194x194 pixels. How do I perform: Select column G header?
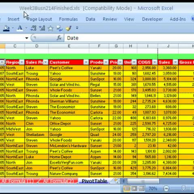point(116,46)
